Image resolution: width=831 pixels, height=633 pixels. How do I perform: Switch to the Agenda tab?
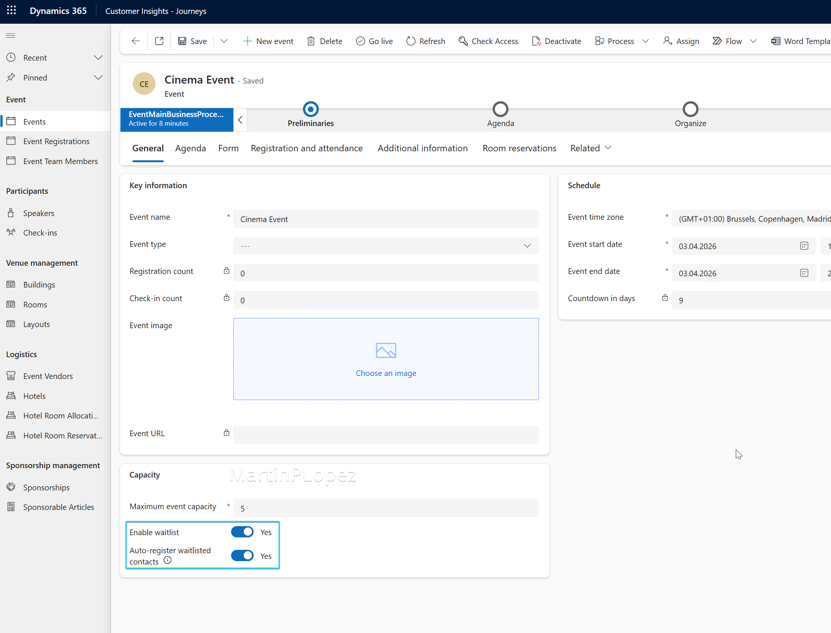[x=190, y=148]
